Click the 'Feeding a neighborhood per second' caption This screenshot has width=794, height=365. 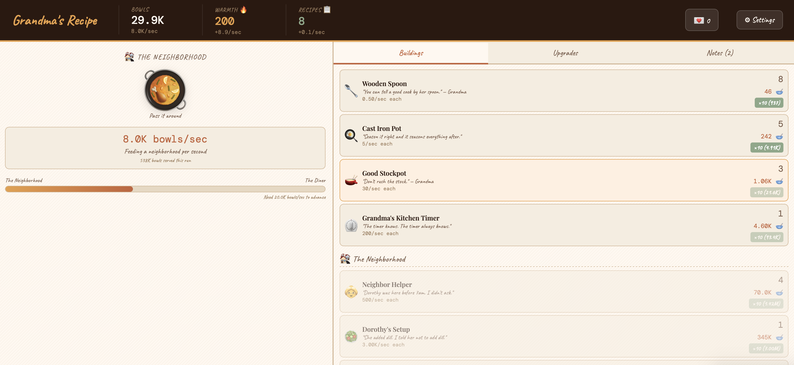pyautogui.click(x=165, y=151)
